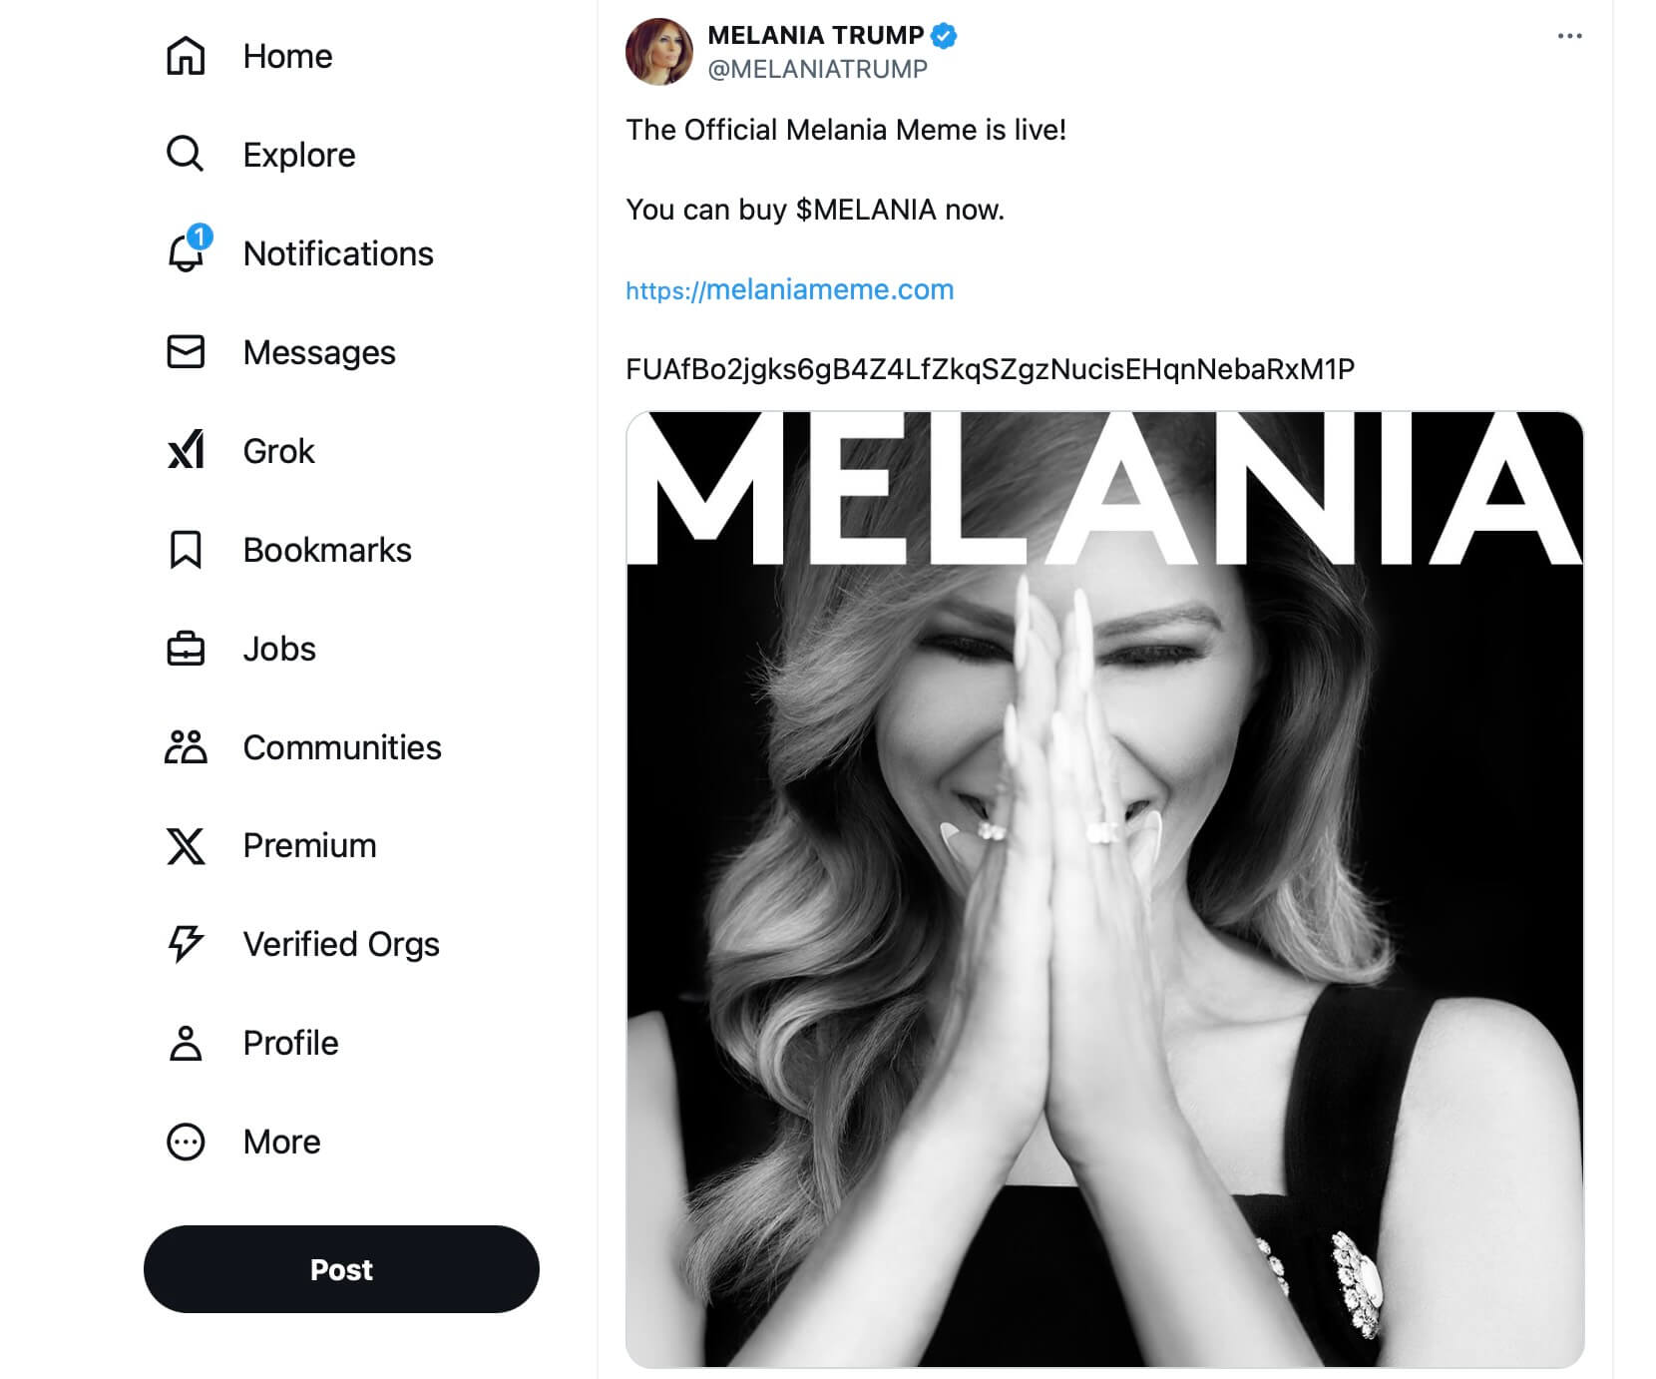Click the Bookmarks ribbon icon
This screenshot has height=1379, width=1656.
186,550
